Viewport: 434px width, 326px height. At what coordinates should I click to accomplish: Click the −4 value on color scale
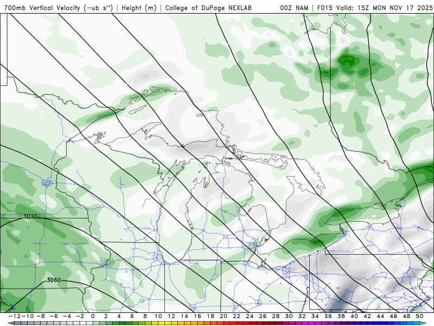67,316
